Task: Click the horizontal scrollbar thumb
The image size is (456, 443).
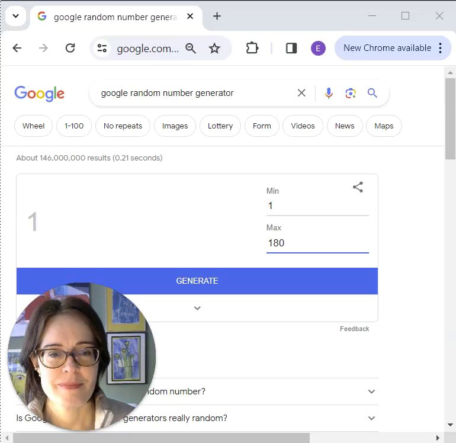Action: point(162,438)
